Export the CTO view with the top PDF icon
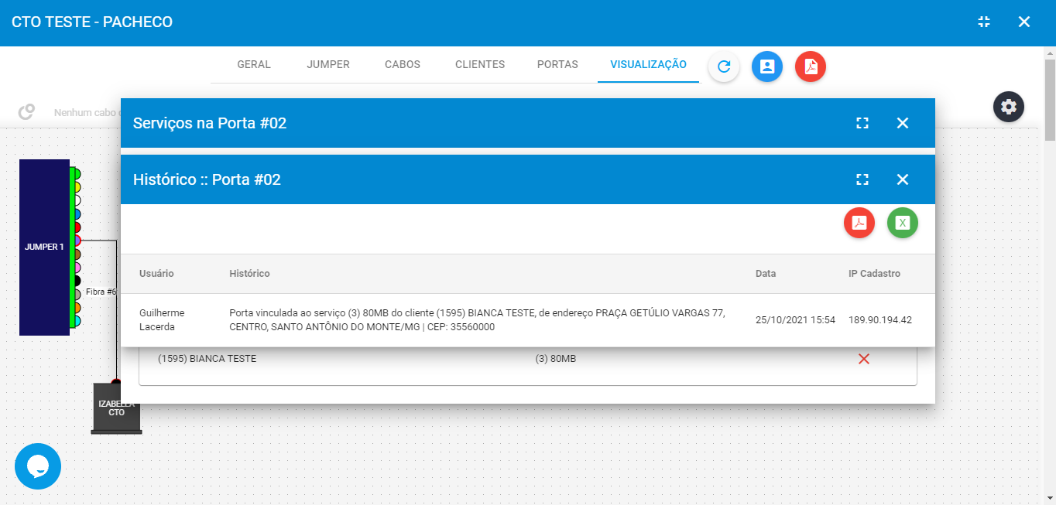1056x505 pixels. [811, 67]
